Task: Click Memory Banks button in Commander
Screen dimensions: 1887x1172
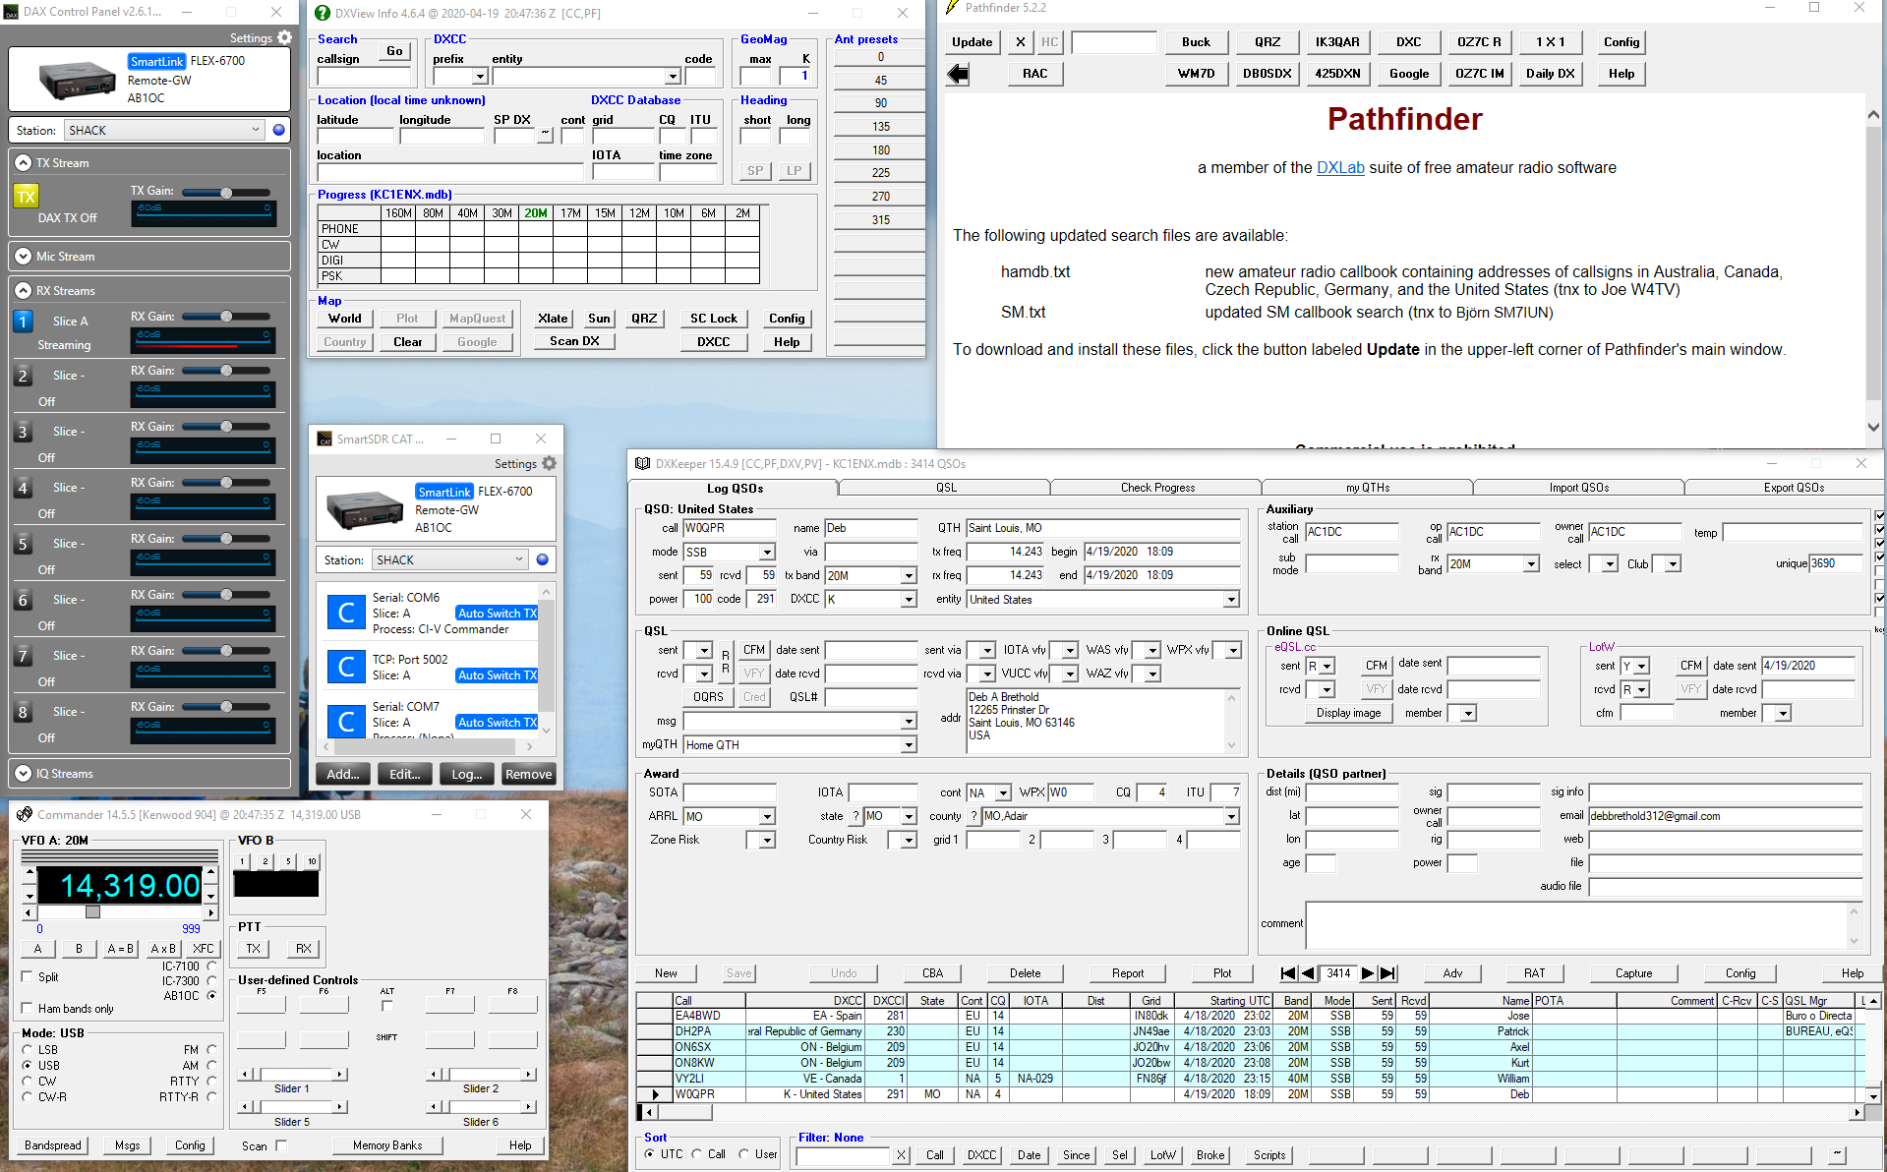Action: coord(387,1145)
